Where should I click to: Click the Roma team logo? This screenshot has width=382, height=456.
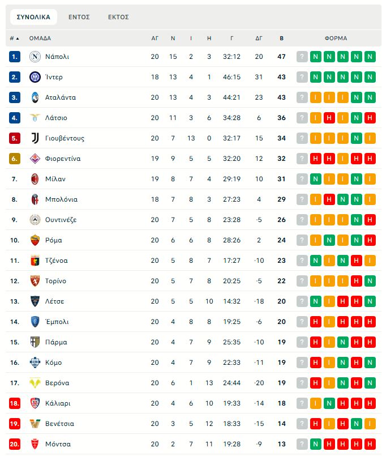tap(35, 240)
